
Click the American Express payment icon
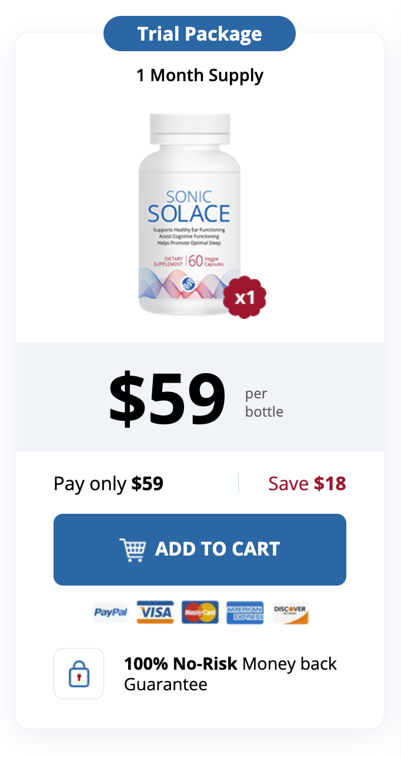point(245,612)
